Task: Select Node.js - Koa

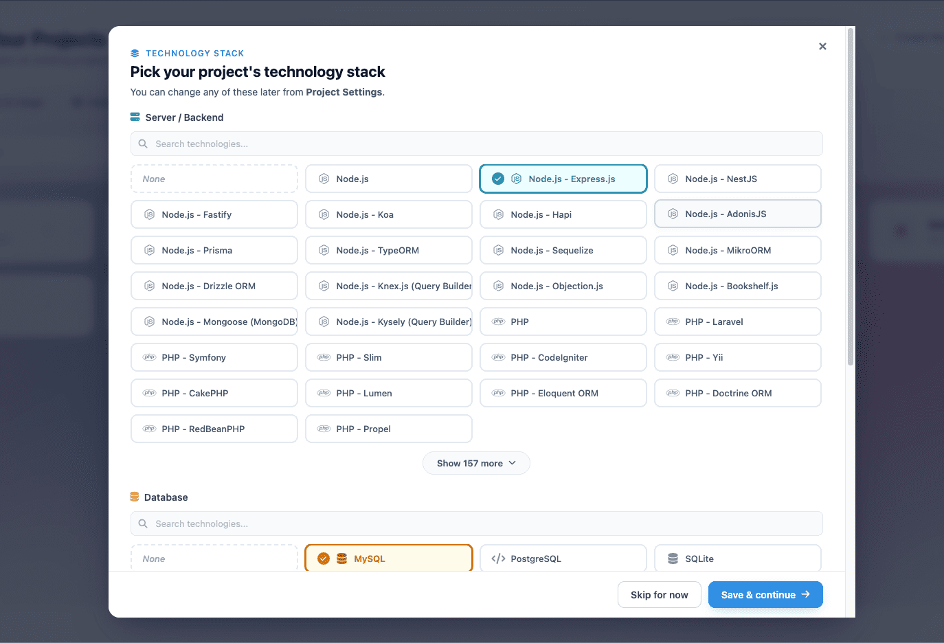Action: tap(389, 214)
